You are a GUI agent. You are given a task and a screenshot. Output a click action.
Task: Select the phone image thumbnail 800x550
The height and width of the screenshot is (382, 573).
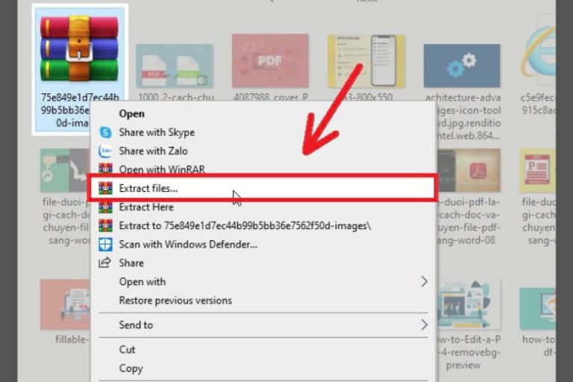[366, 61]
